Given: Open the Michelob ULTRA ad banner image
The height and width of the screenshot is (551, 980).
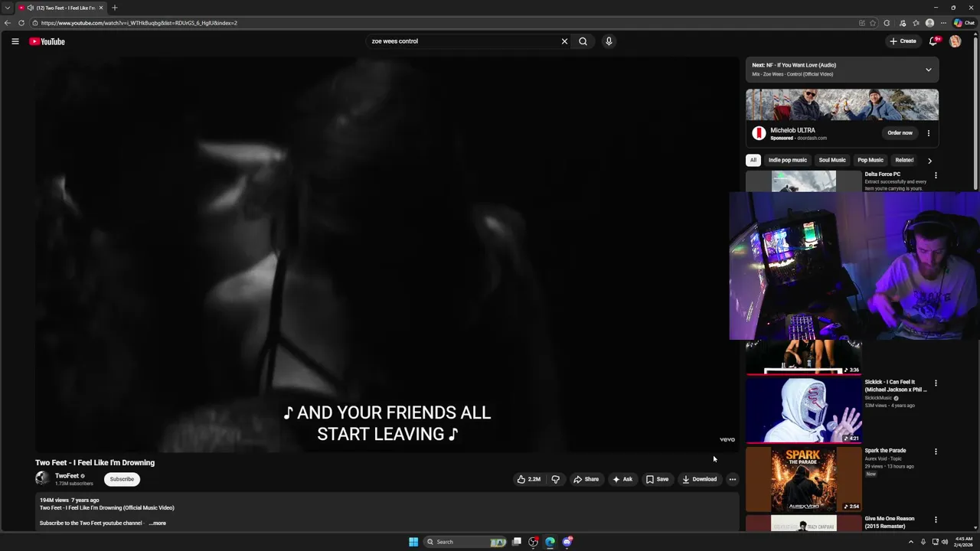Looking at the screenshot, I should (842, 105).
